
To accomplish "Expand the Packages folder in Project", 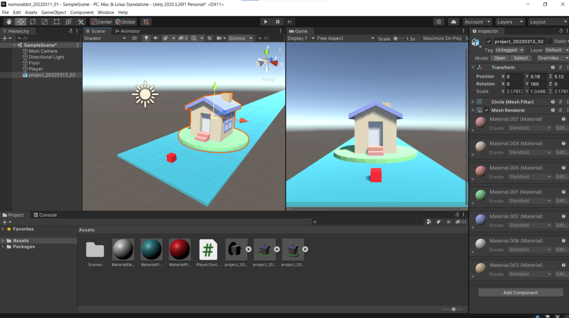I will click(x=3, y=247).
